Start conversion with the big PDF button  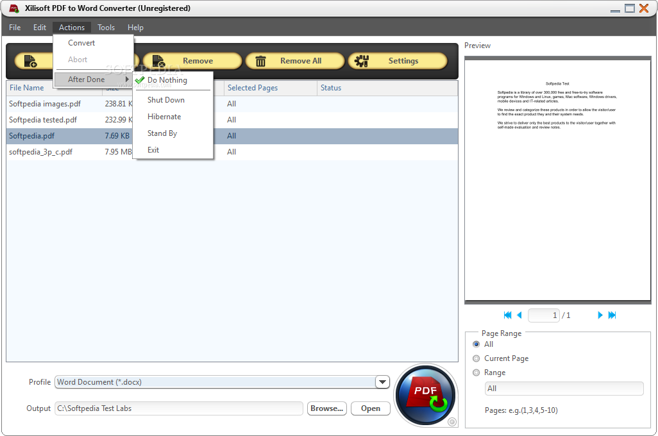(425, 395)
